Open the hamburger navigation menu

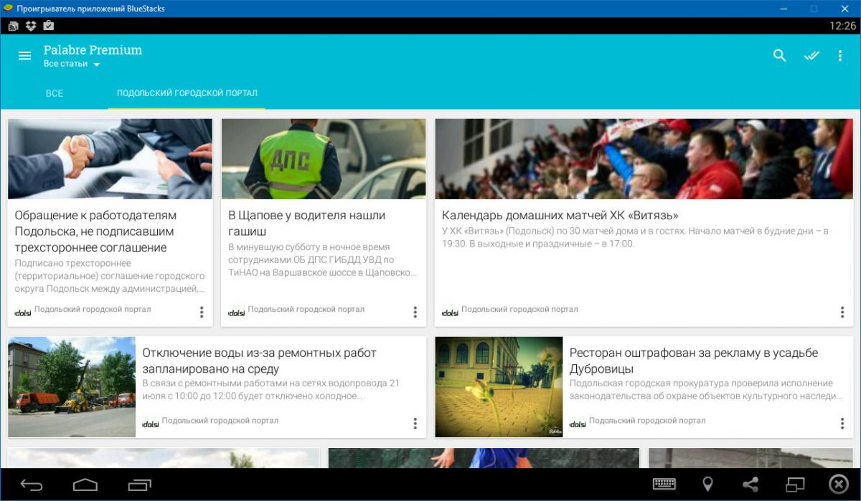(25, 56)
